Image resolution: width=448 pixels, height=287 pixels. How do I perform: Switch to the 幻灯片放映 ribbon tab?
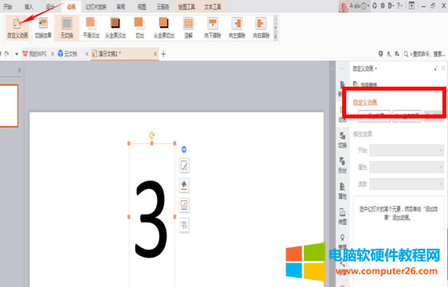pyautogui.click(x=95, y=7)
